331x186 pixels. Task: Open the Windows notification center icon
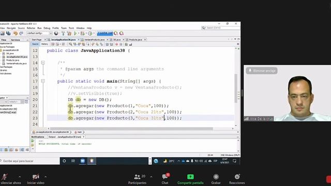[x=234, y=161]
